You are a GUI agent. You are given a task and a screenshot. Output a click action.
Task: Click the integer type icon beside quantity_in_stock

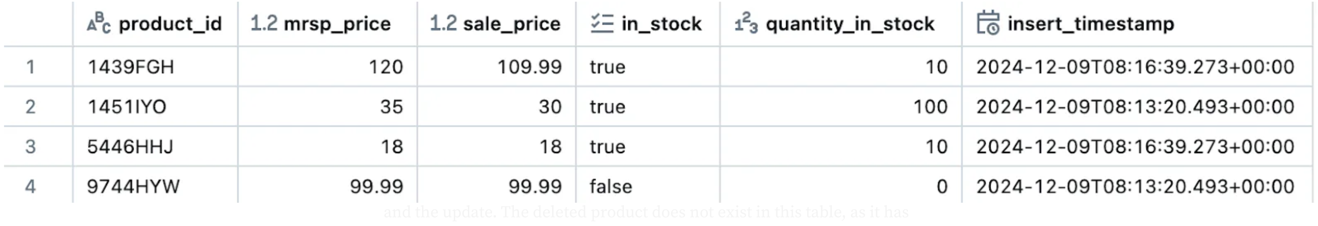746,24
